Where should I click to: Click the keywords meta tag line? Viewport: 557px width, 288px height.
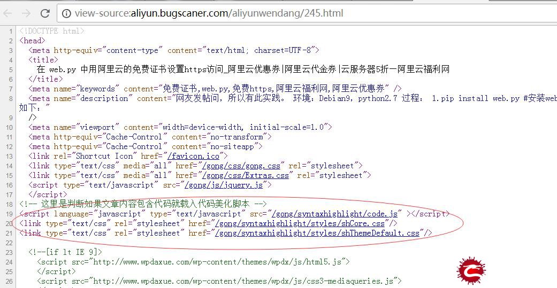click(215, 89)
